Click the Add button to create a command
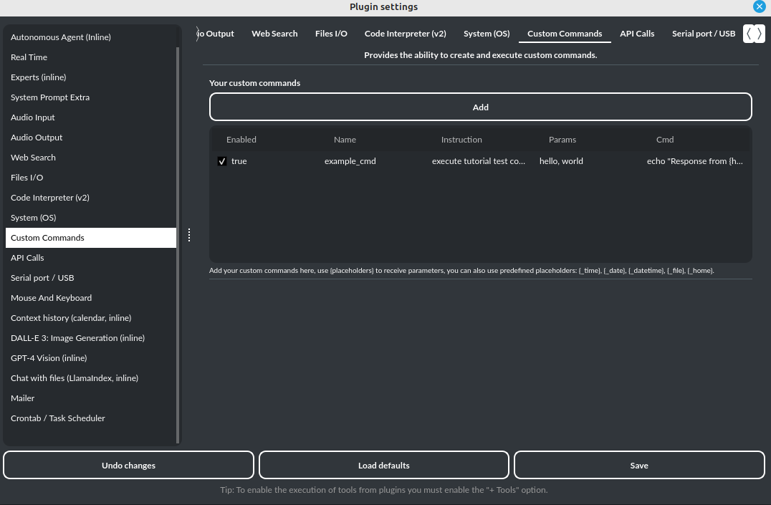The height and width of the screenshot is (505, 771). tap(480, 107)
